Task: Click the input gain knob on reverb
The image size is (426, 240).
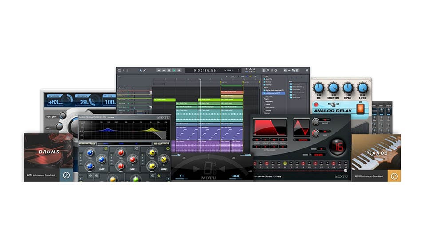Action: pos(63,116)
